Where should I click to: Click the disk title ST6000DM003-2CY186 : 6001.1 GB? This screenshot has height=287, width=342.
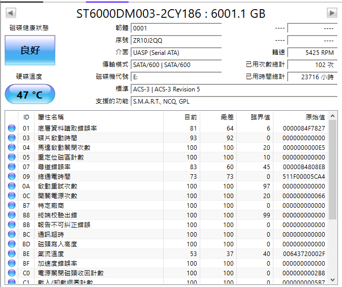171,14
